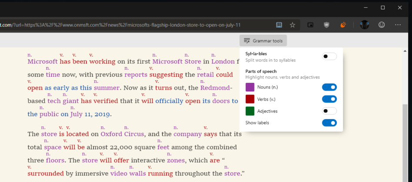The width and height of the screenshot is (412, 182).
Task: Open the orange extension icon
Action: (343, 25)
